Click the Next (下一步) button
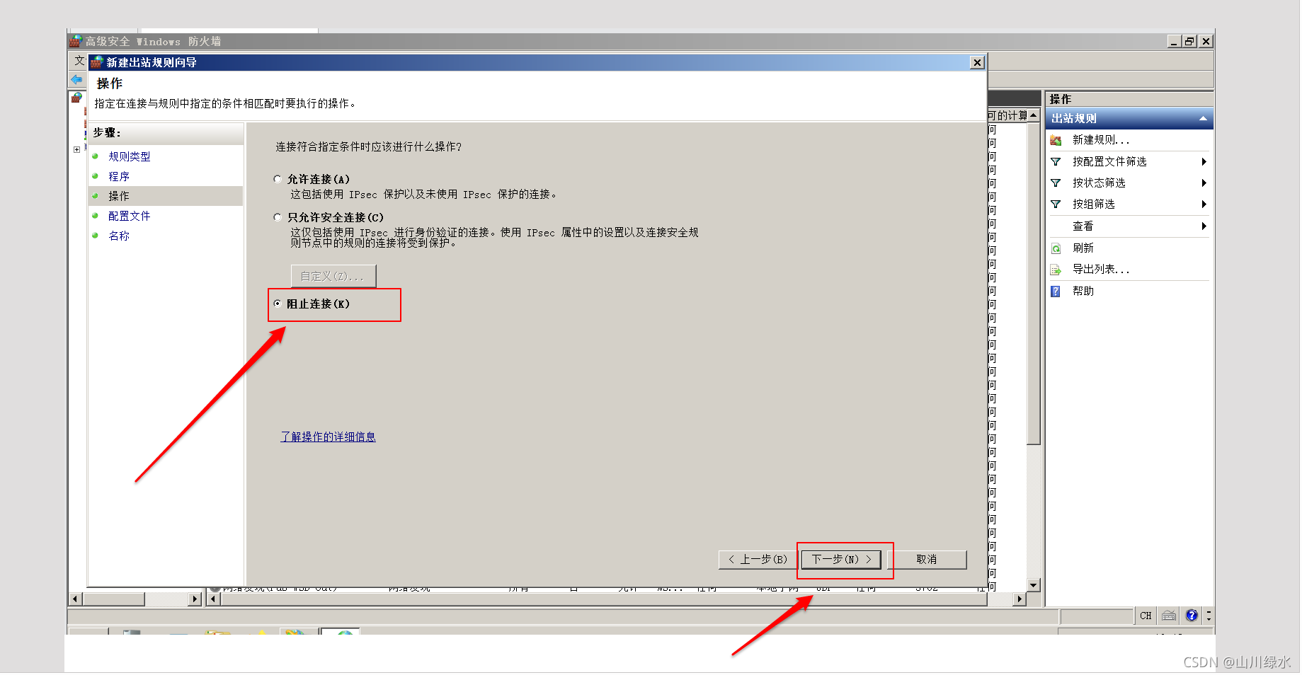Viewport: 1302px width, 675px height. coord(841,560)
